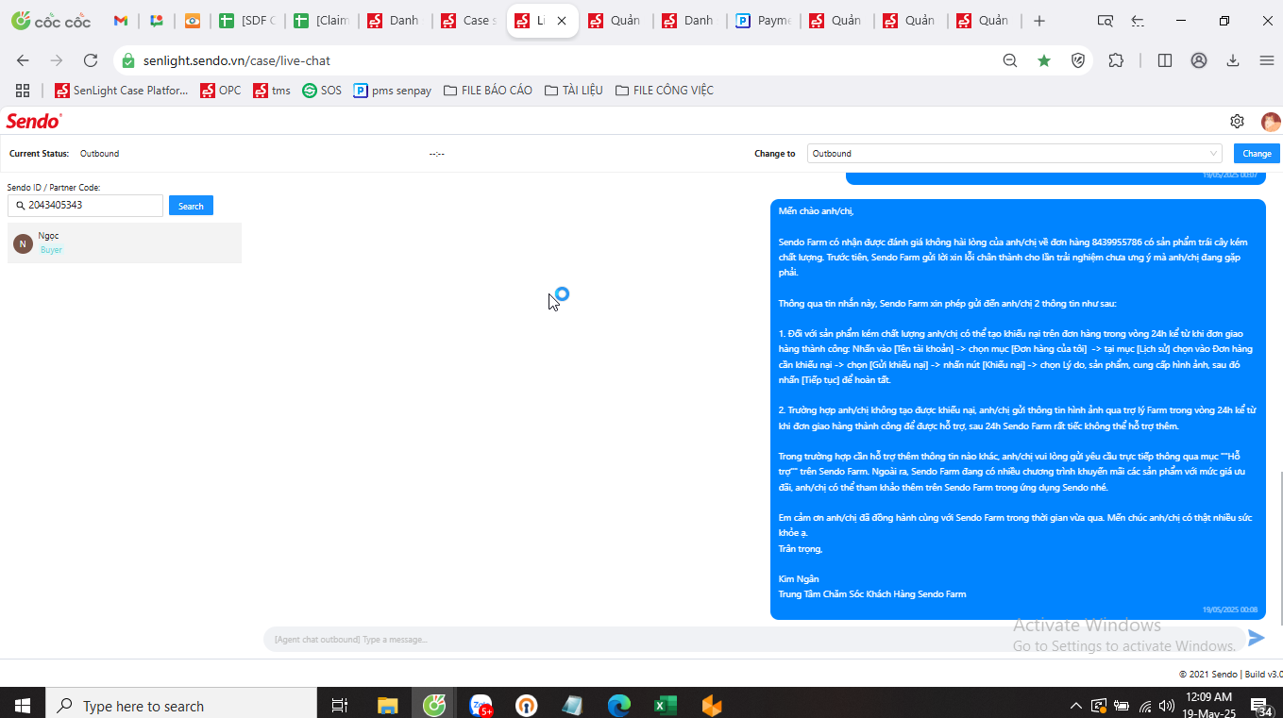
Task: Switch to the [SDF spreadsheet tab
Action: (246, 21)
